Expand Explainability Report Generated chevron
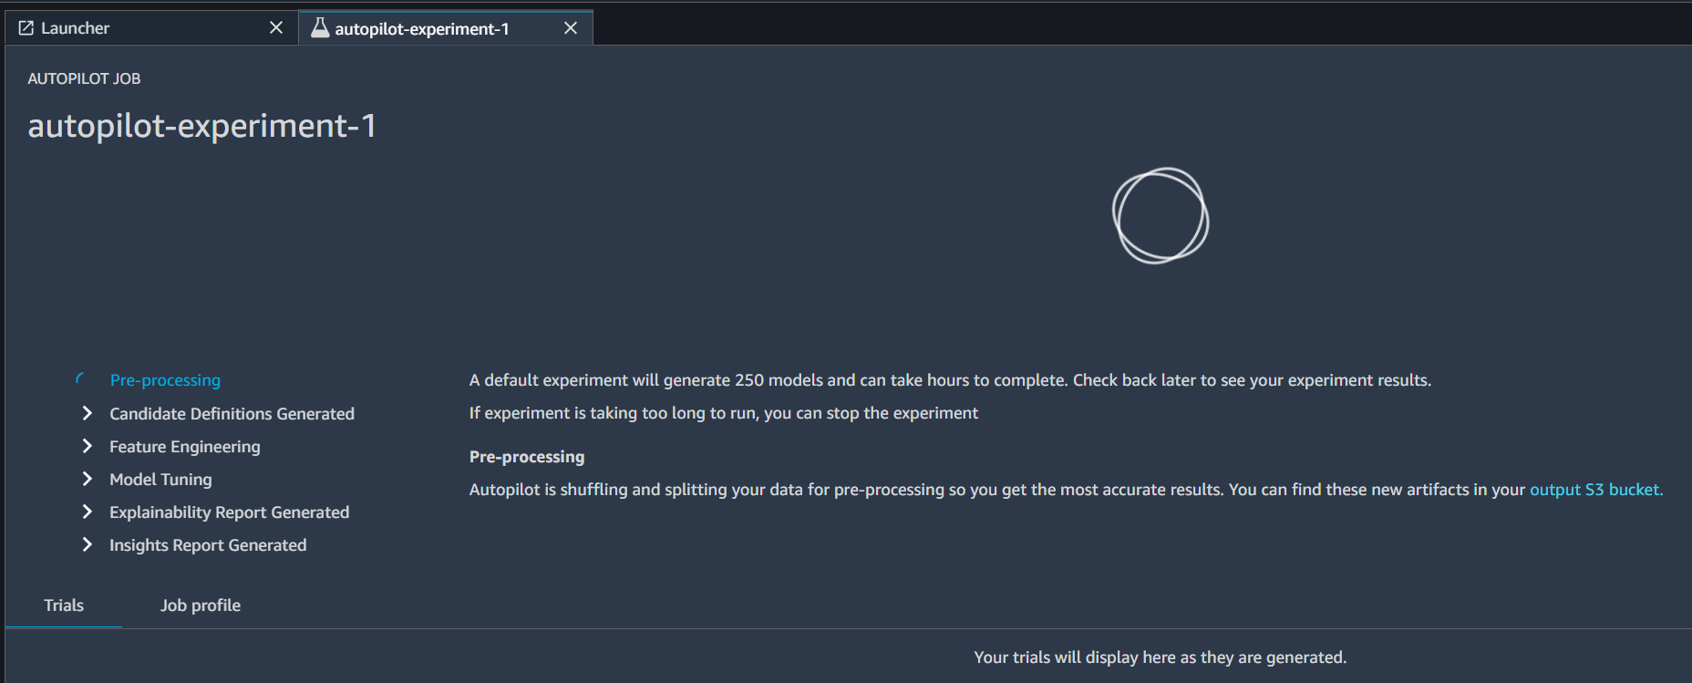The image size is (1692, 683). 88,512
